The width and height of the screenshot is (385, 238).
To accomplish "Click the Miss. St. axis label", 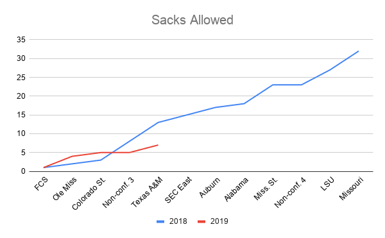I will [x=266, y=189].
